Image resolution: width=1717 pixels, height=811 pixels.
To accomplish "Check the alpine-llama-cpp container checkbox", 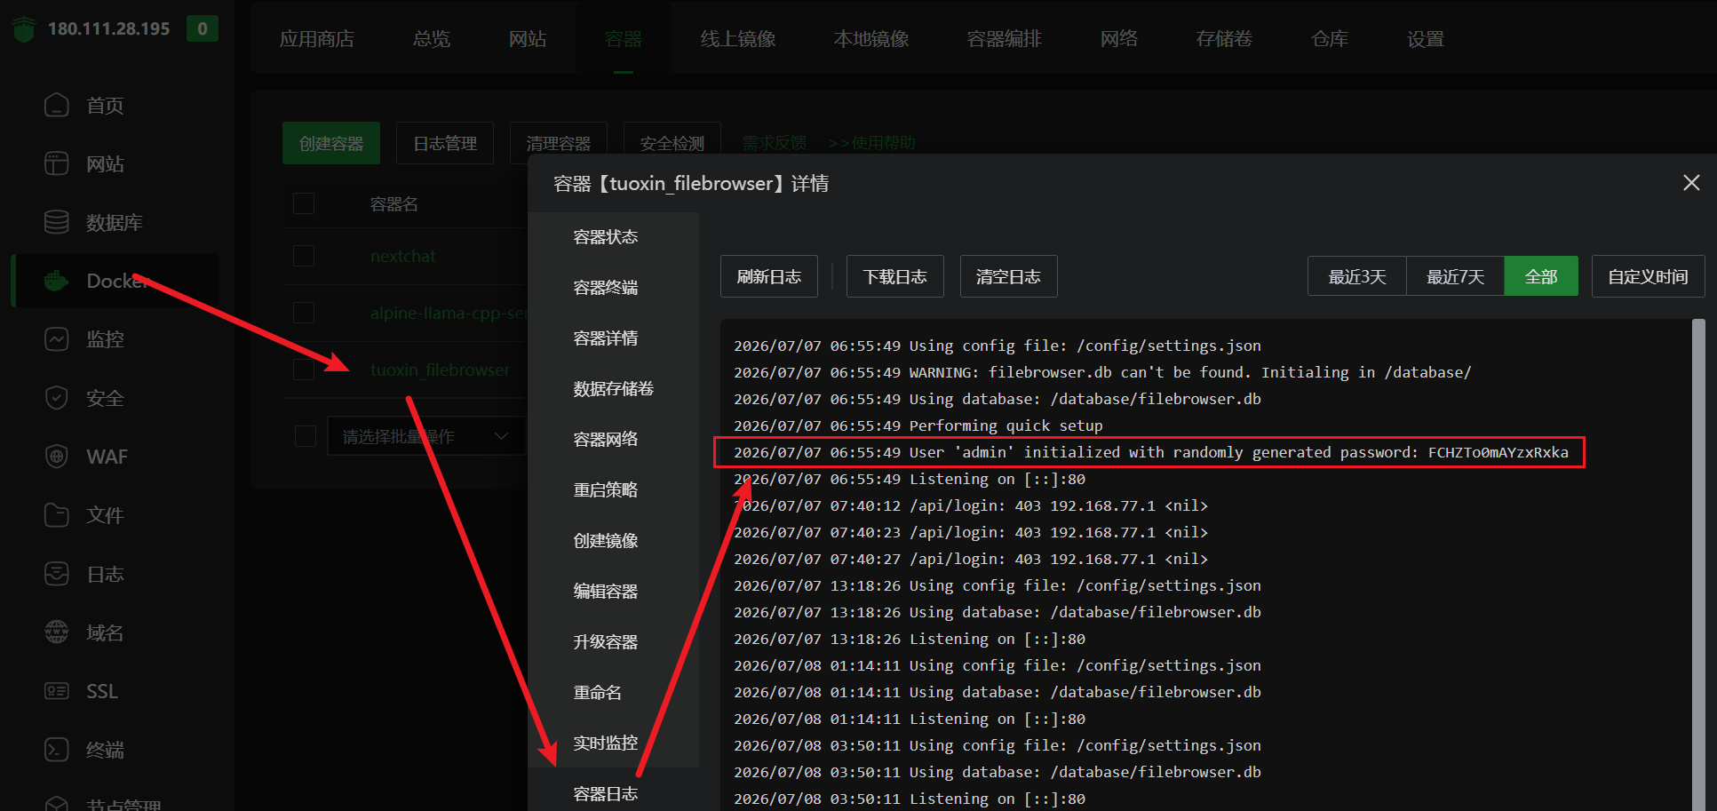I will [304, 313].
